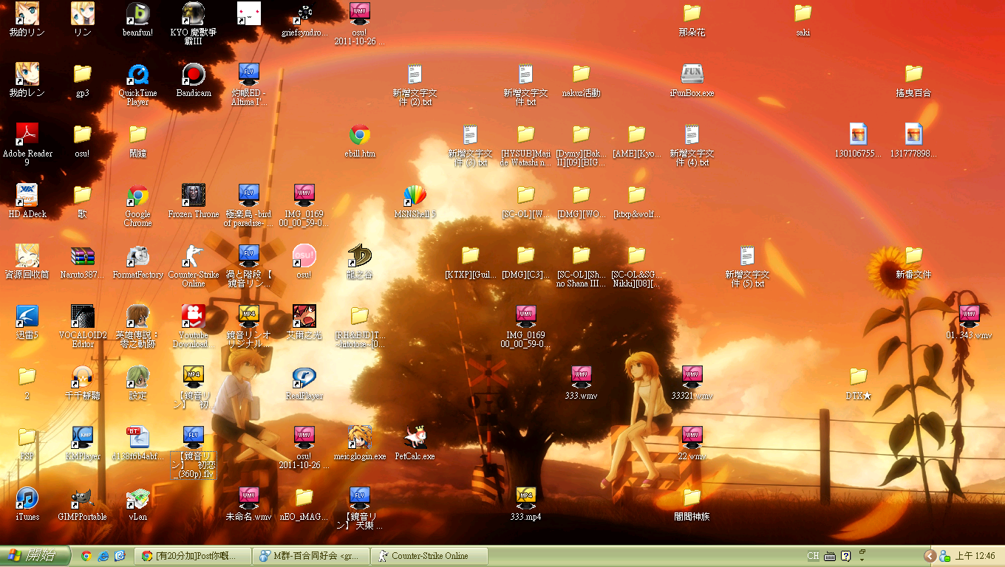The height and width of the screenshot is (567, 1005).
Task: Open RealPlayer desktop shortcut
Action: pyautogui.click(x=304, y=377)
